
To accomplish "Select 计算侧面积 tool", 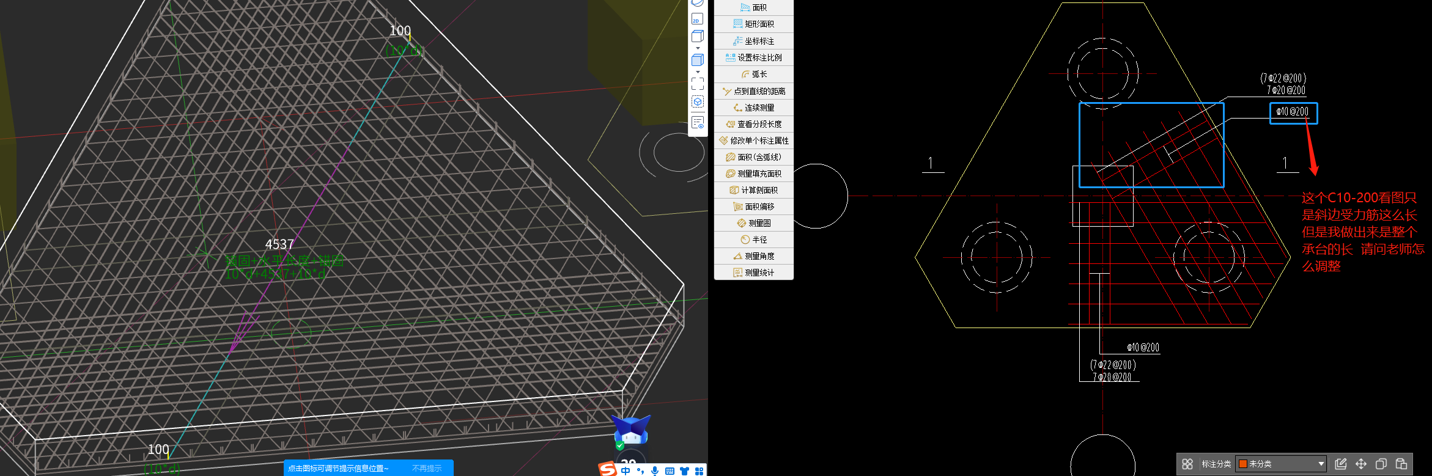I will (x=753, y=190).
